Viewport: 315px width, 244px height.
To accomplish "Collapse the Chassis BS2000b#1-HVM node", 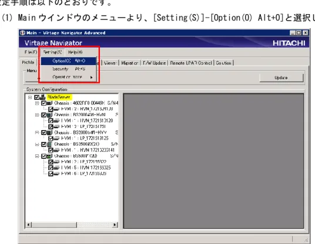I will [37, 133].
